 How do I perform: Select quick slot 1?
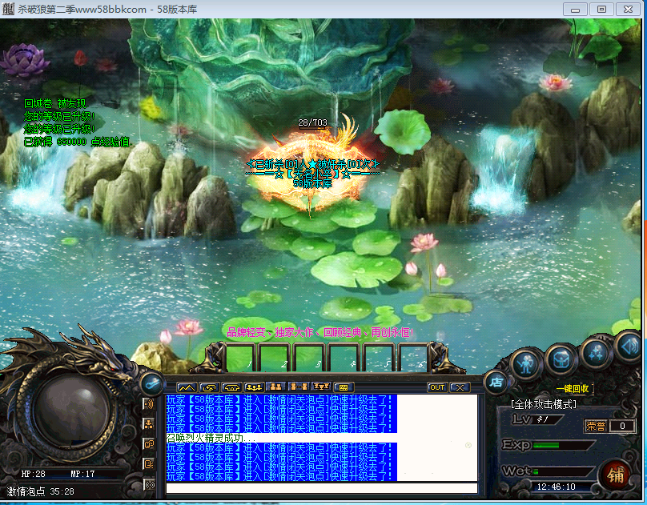coord(239,357)
